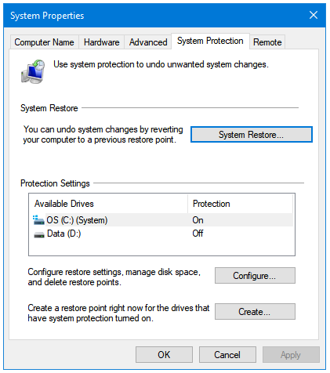The height and width of the screenshot is (373, 330).
Task: Select the Data (D:) drive row
Action: pos(162,234)
